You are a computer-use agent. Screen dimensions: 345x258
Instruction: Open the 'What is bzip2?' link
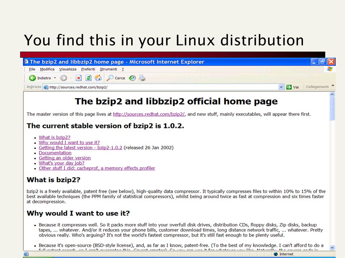55,137
